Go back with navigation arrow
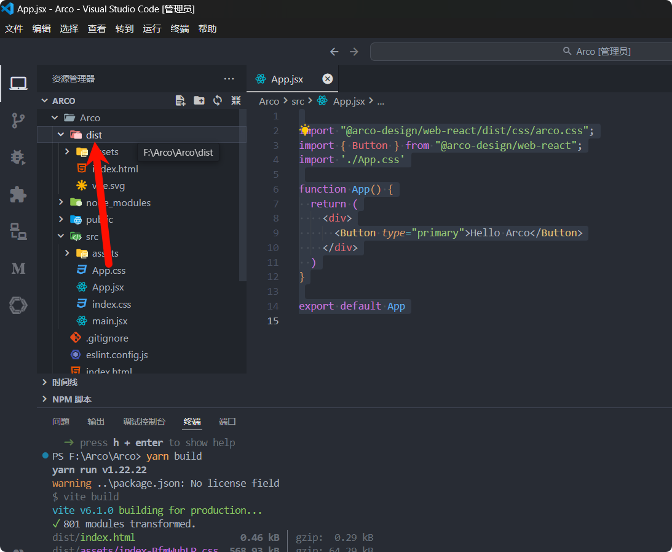The width and height of the screenshot is (672, 552). click(x=334, y=52)
